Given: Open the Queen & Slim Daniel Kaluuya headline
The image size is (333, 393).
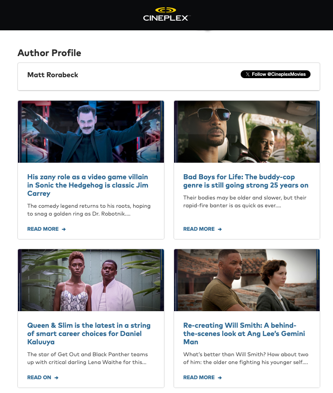Looking at the screenshot, I should [89, 334].
